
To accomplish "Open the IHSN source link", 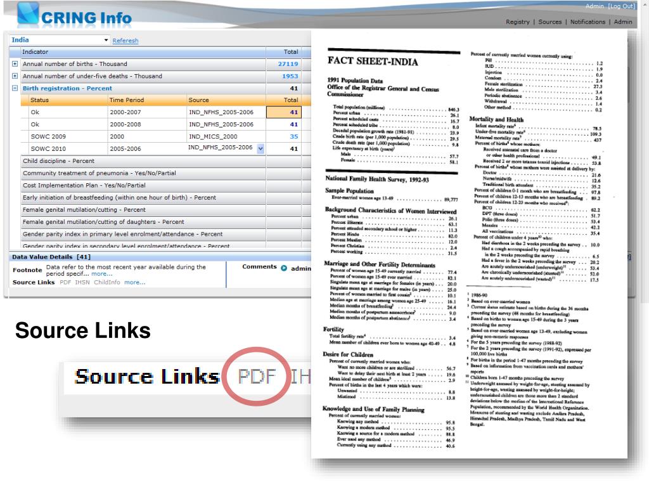I will pyautogui.click(x=82, y=282).
